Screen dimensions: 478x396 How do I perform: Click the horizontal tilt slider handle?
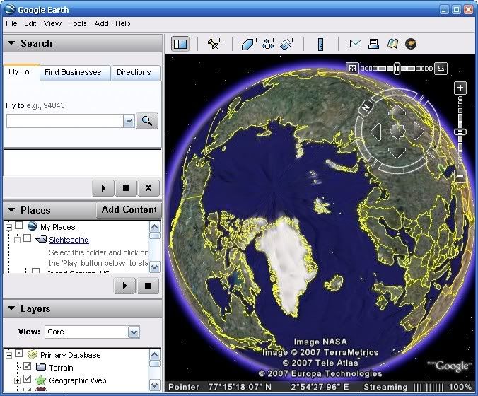[396, 69]
